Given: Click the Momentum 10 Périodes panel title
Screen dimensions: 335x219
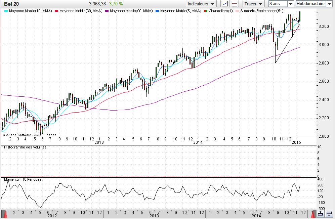Looking at the screenshot, I should click(x=23, y=179).
